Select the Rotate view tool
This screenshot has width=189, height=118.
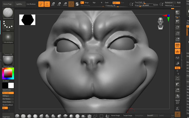pyautogui.click(x=177, y=96)
